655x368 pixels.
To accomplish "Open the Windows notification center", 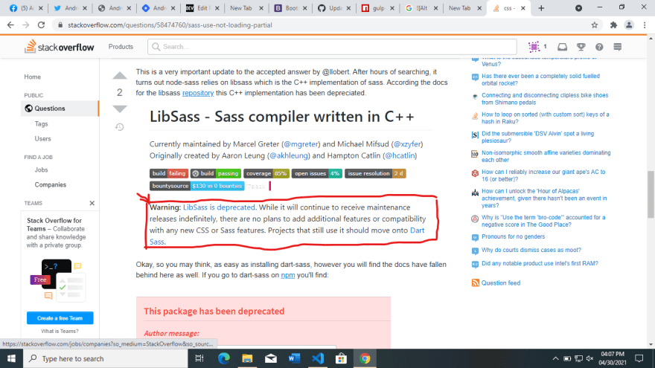I will (x=639, y=358).
